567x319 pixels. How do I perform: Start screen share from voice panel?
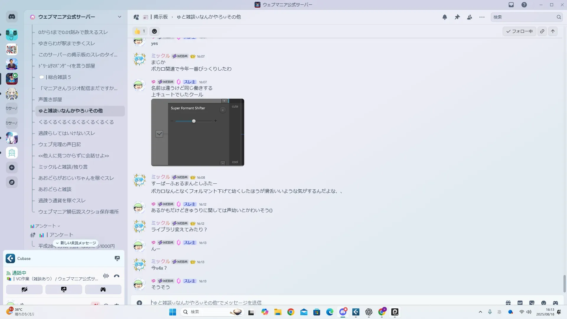(64, 289)
